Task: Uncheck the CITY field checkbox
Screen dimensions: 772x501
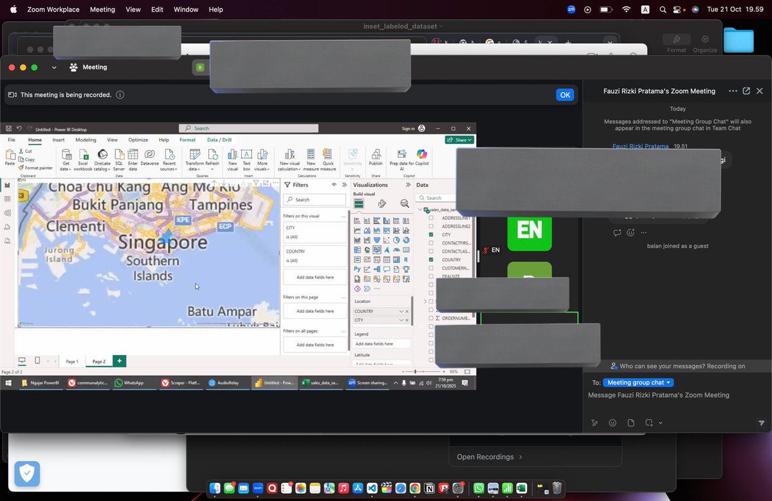Action: point(431,235)
